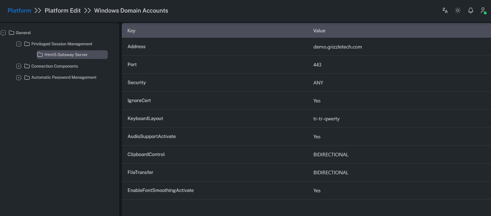Viewport: 491px width, 216px height.
Task: Select the KeyboardLayout value tr-tr-qwerty
Action: [326, 119]
